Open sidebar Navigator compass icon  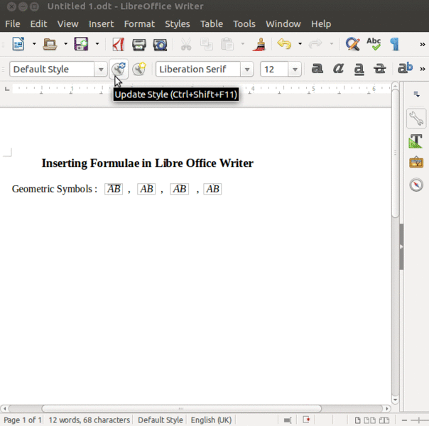(416, 185)
